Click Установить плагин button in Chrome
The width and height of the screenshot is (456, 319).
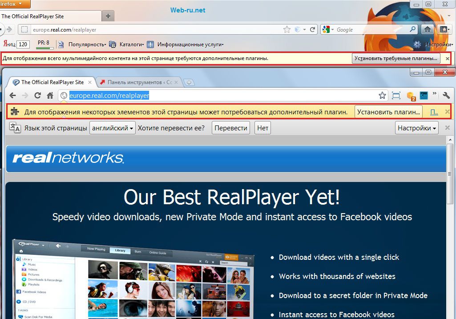[x=388, y=112]
